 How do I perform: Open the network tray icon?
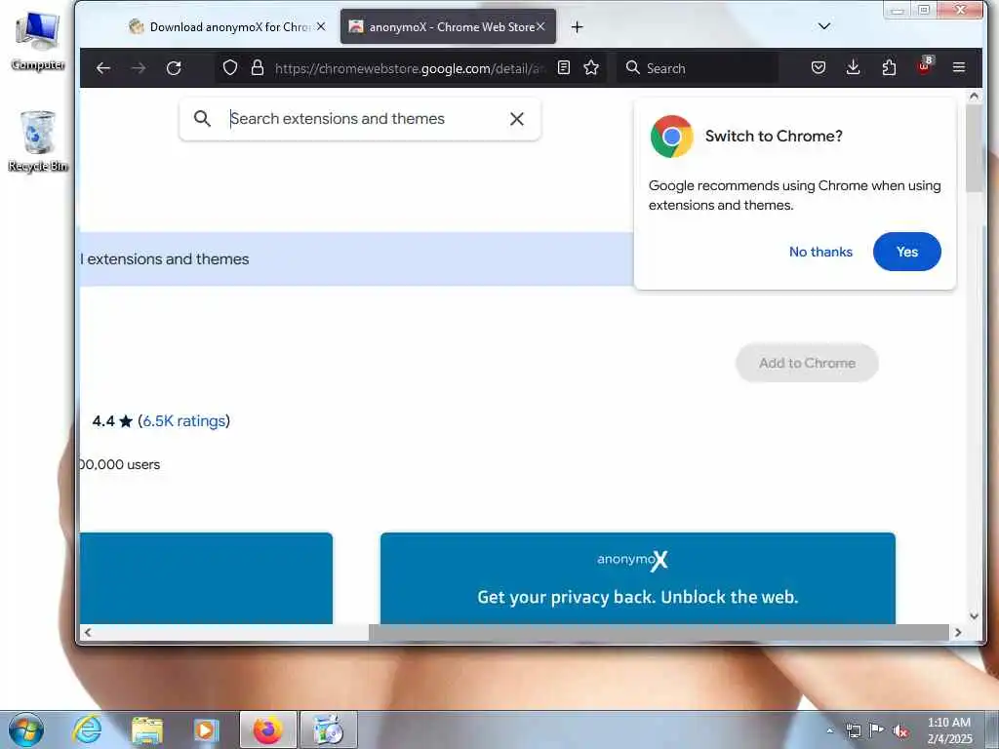[853, 730]
